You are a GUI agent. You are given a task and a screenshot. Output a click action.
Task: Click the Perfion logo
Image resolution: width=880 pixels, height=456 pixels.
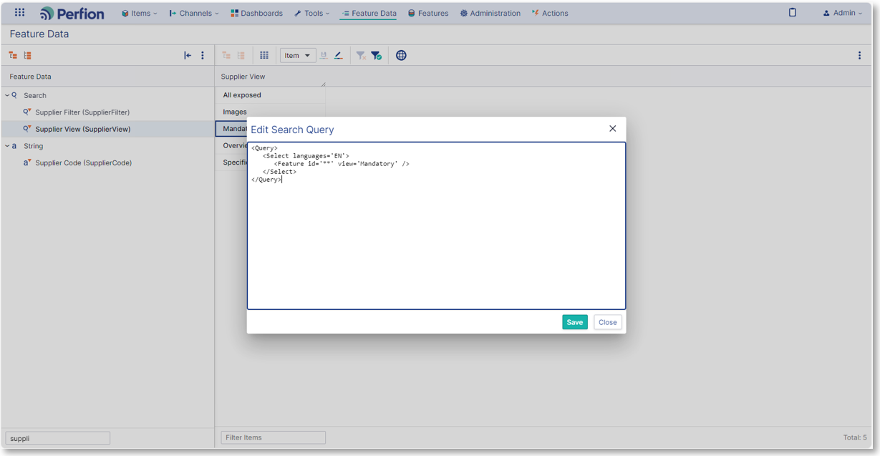click(72, 14)
